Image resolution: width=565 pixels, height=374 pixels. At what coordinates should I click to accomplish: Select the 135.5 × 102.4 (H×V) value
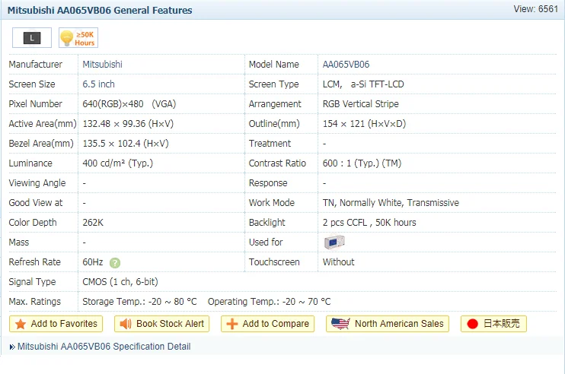tap(126, 144)
